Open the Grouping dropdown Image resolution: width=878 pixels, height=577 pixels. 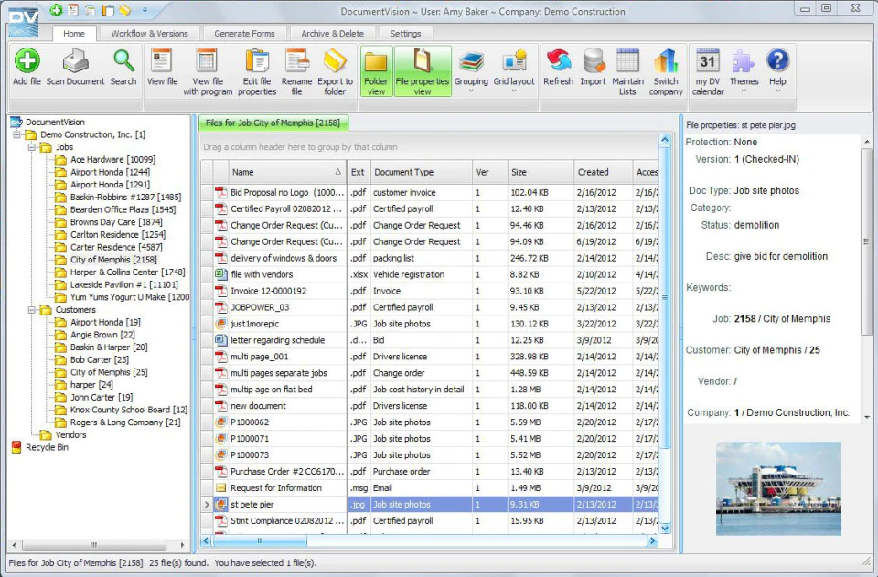coord(471,71)
